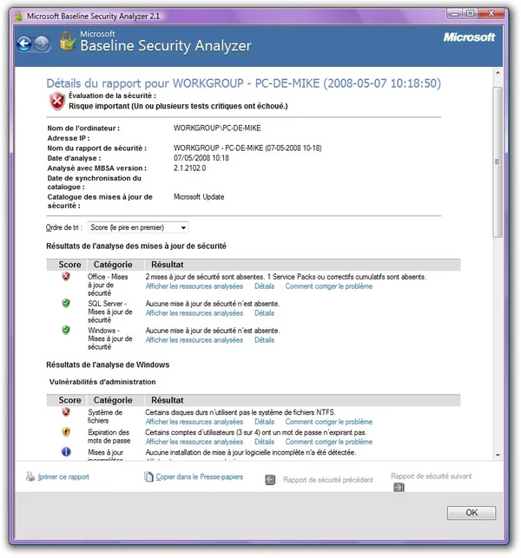
Task: Minimize the Baseline Security Analyzer window
Action: pyautogui.click(x=454, y=14)
